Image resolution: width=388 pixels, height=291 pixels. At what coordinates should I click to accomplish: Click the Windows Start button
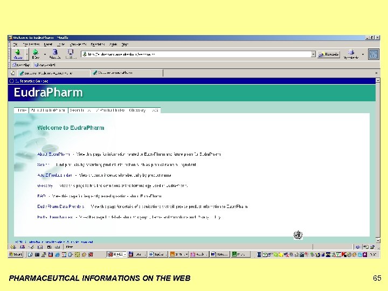coord(16,254)
